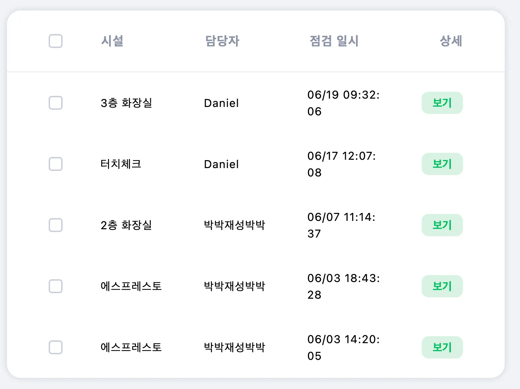The image size is (520, 389).
Task: Select checkbox for 에스프레소 06/03 18:43 row
Action: coord(56,286)
